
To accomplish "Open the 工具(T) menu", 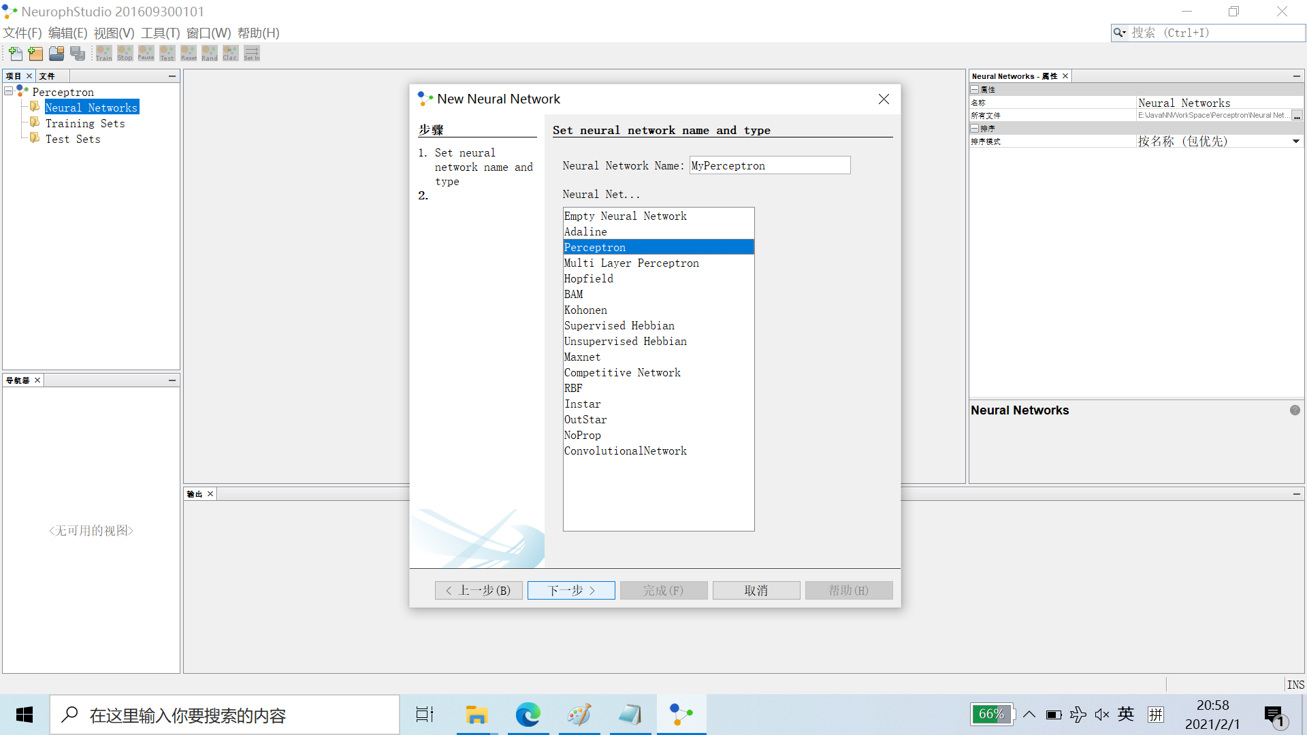I will 160,33.
